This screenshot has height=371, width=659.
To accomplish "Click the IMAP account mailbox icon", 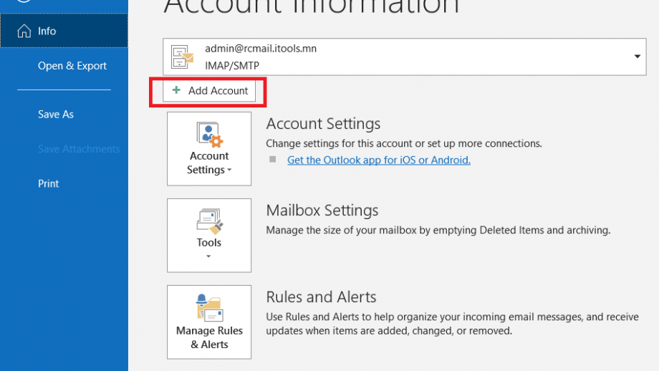I will [x=182, y=57].
